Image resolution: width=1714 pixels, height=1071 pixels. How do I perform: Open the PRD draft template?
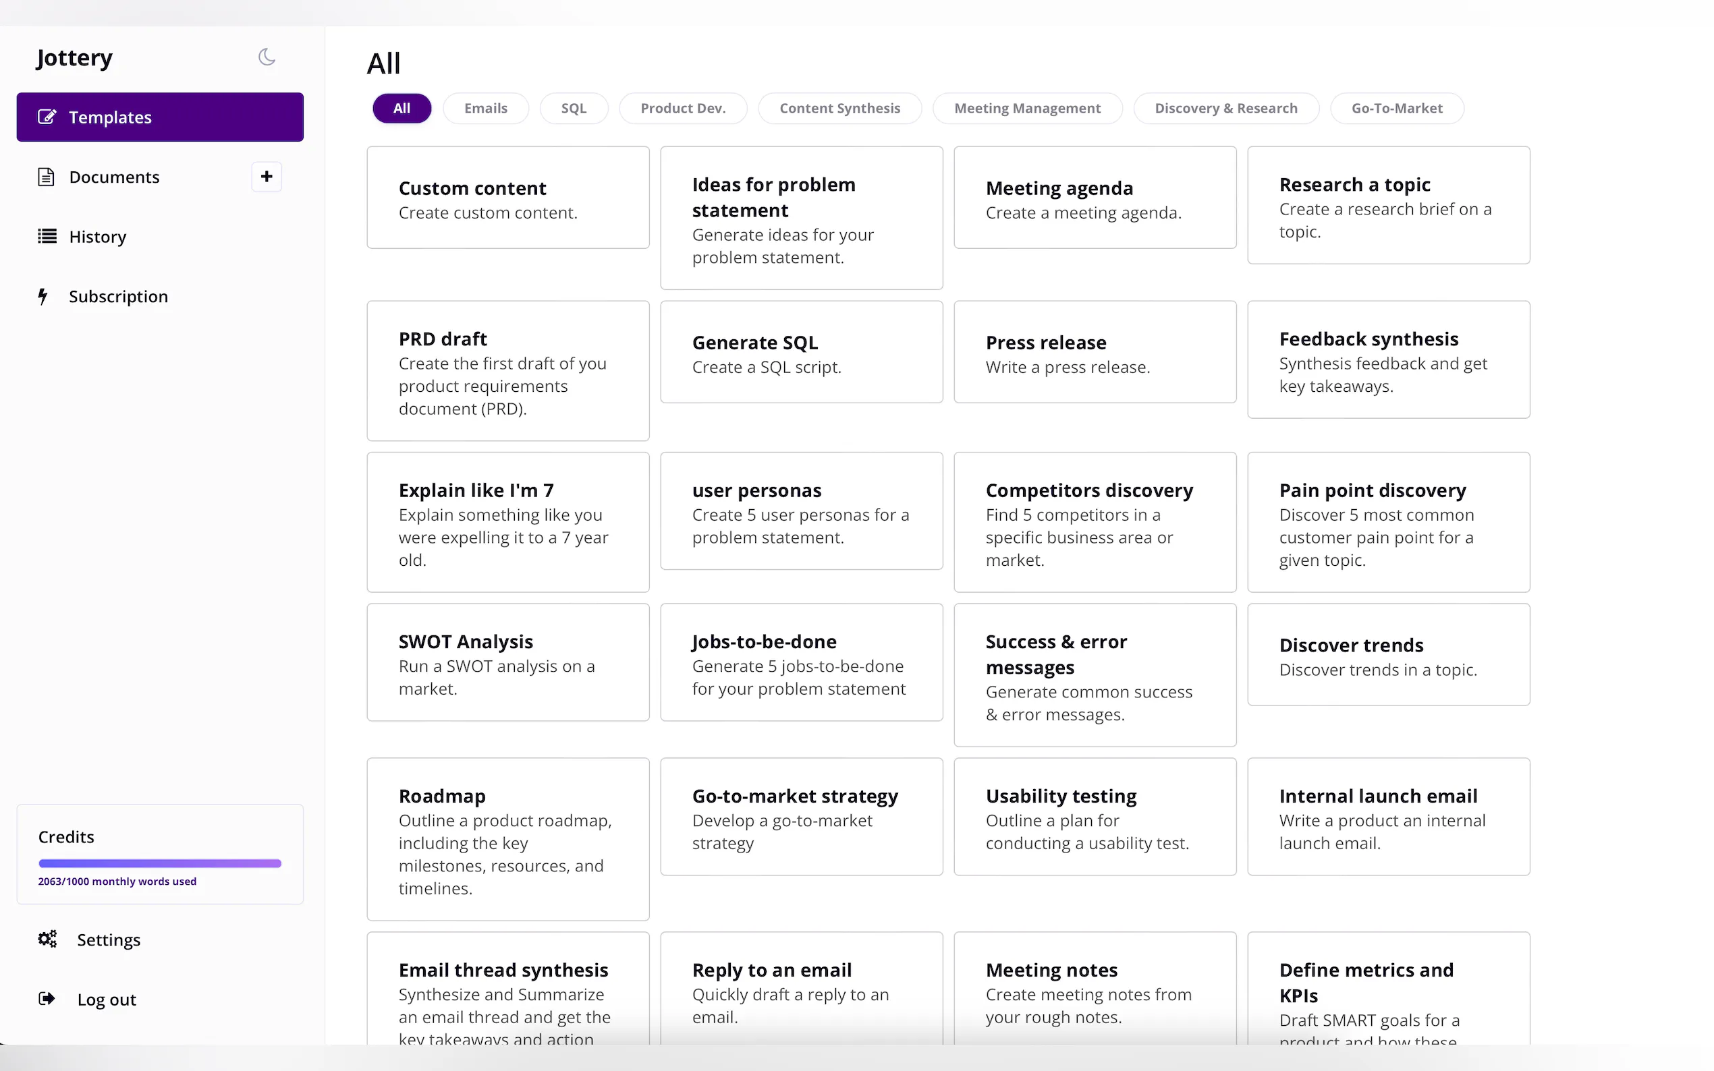click(x=507, y=370)
